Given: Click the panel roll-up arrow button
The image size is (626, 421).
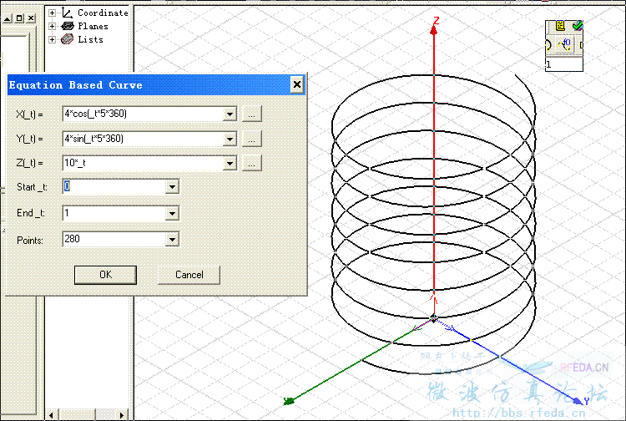Looking at the screenshot, I should (x=8, y=18).
